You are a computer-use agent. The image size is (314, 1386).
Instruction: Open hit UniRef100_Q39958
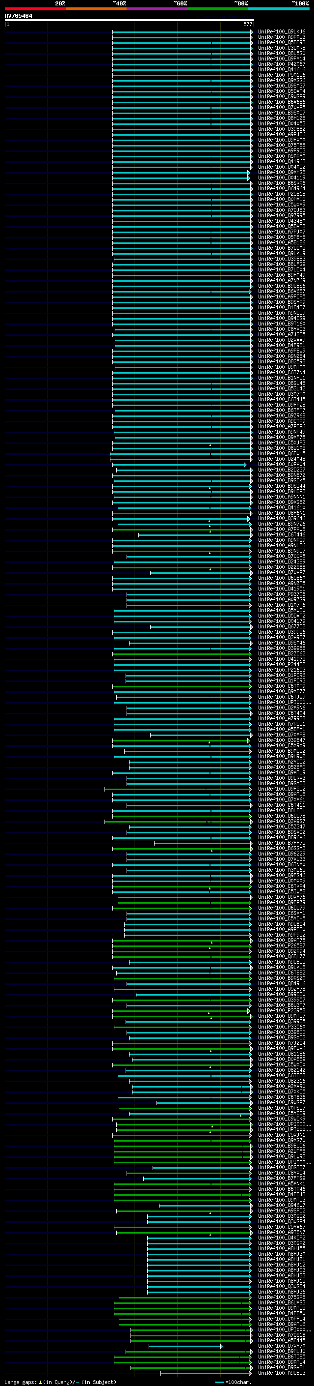click(282, 649)
